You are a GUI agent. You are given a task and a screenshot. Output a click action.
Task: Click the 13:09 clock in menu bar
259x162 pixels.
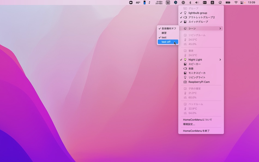point(251,2)
